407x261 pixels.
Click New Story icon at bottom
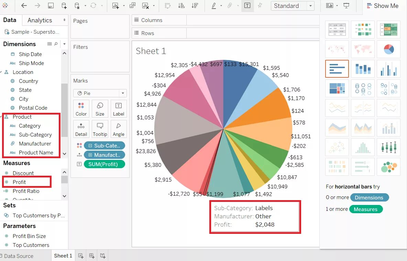(x=103, y=256)
